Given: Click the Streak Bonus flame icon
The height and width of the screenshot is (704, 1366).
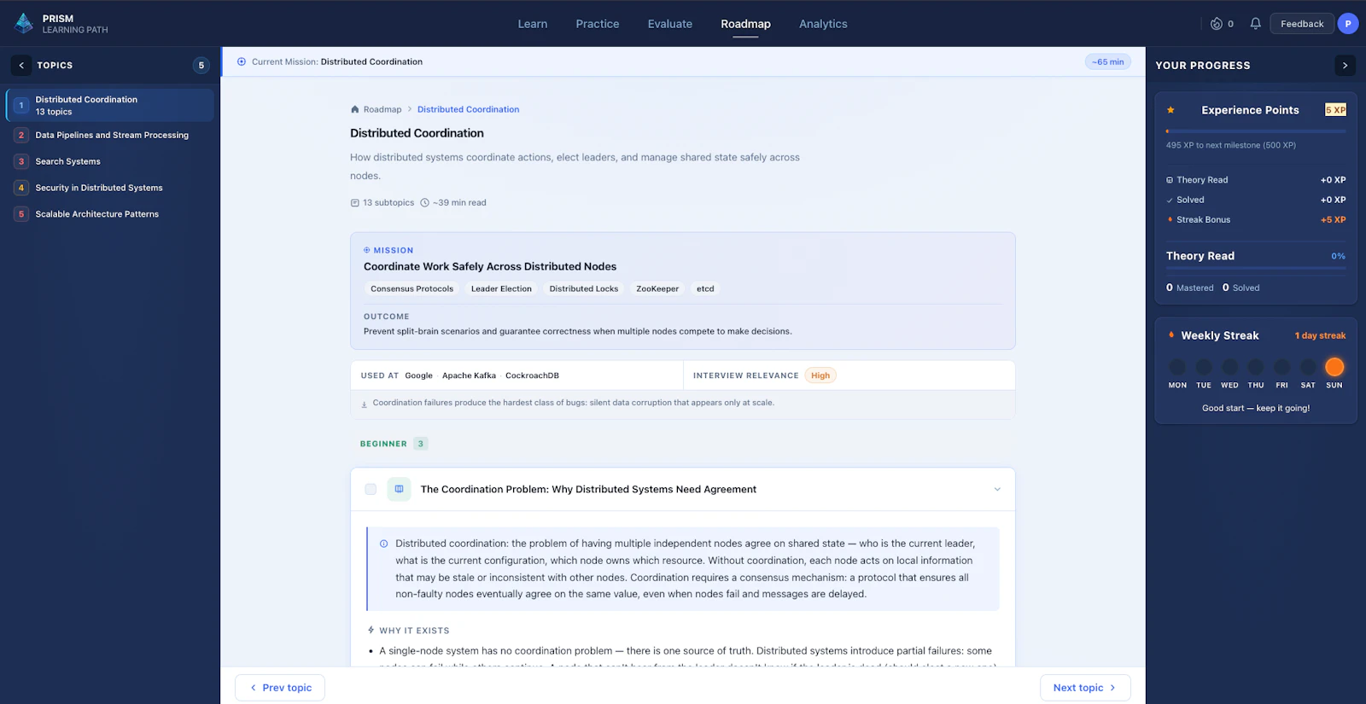Looking at the screenshot, I should [x=1170, y=219].
